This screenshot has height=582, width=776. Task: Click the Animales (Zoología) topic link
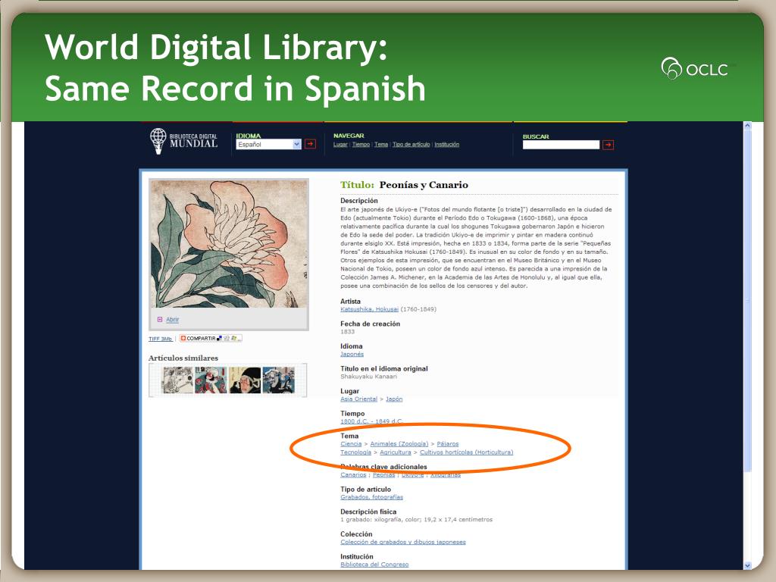pyautogui.click(x=399, y=444)
